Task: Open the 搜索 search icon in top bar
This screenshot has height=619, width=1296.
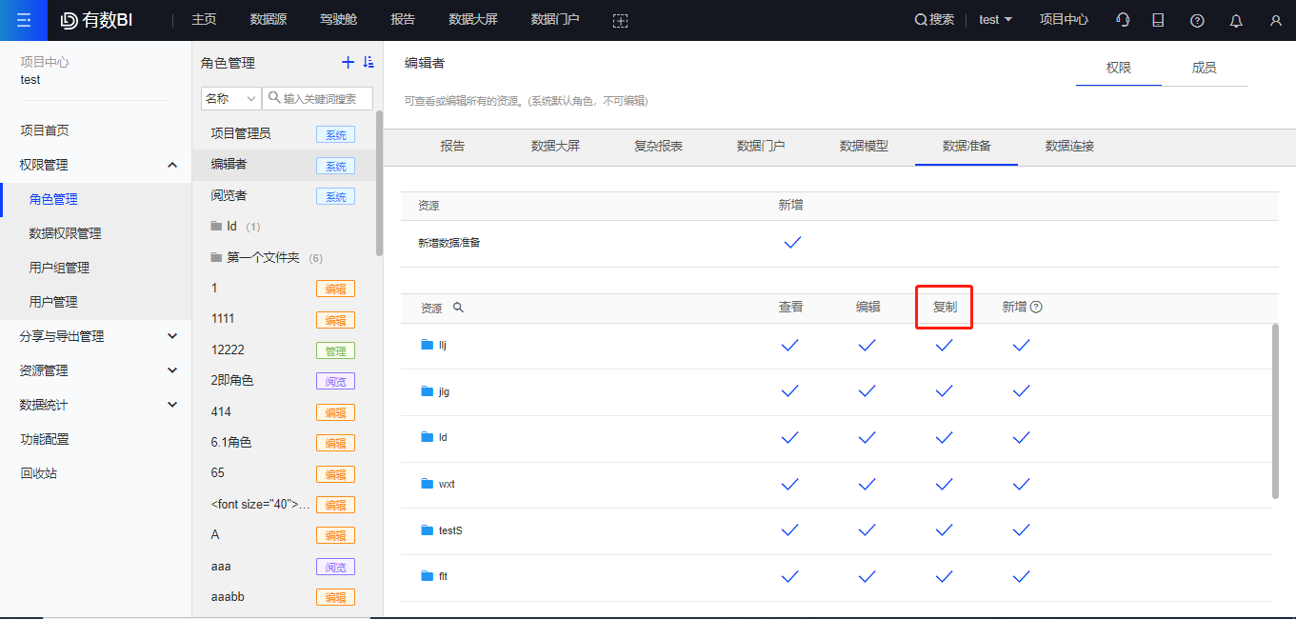Action: 920,19
